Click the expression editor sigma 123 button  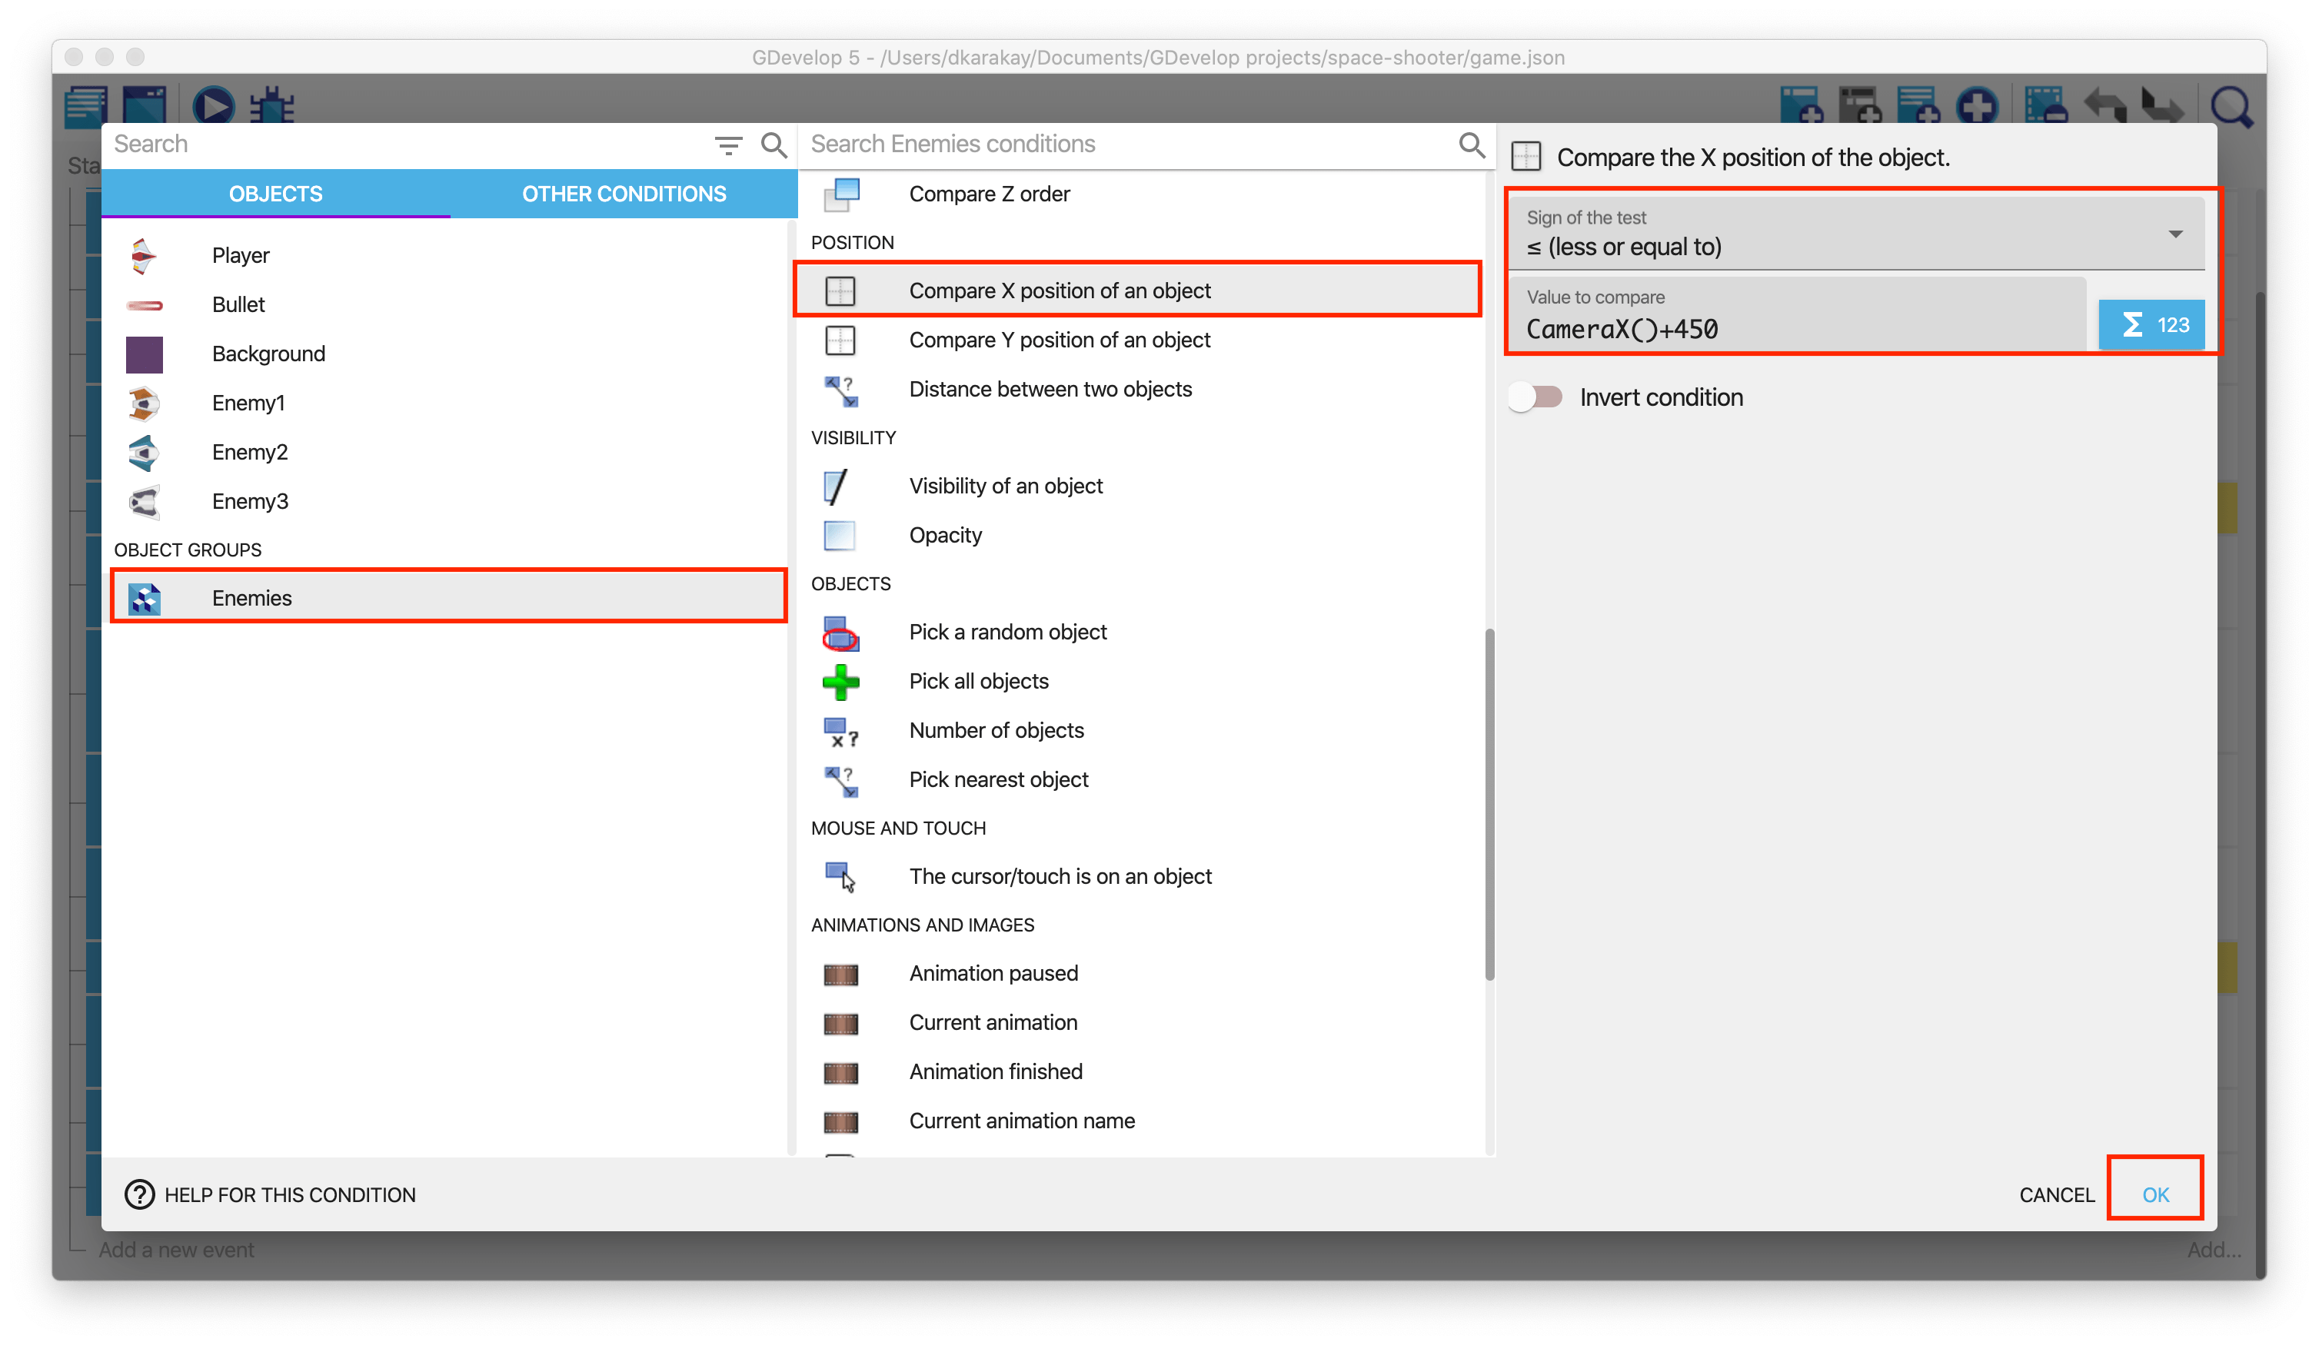click(x=2151, y=325)
